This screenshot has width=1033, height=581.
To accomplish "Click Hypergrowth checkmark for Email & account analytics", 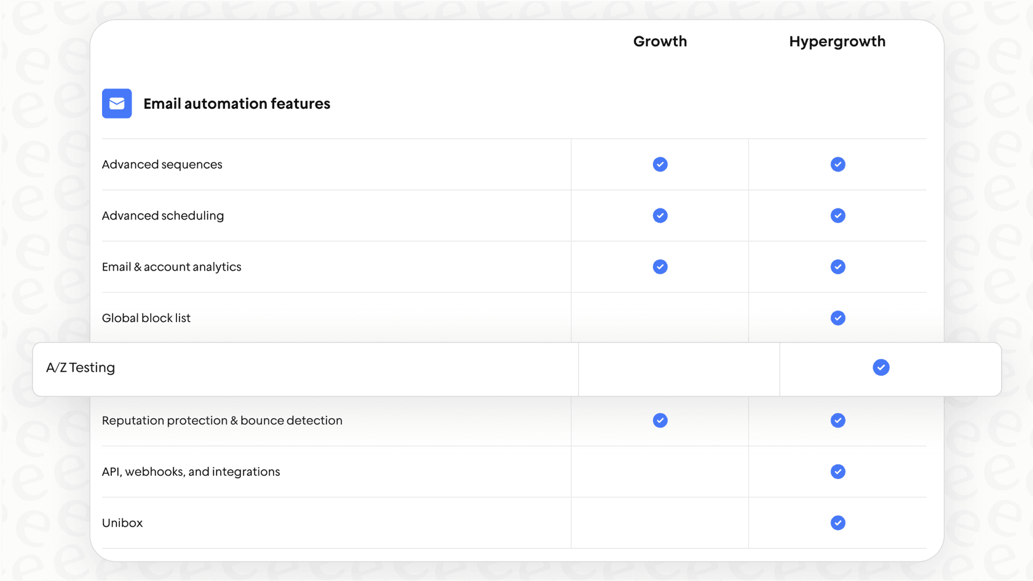I will [837, 267].
